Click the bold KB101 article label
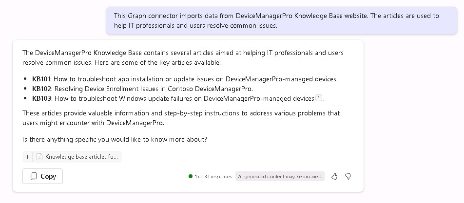 (41, 79)
